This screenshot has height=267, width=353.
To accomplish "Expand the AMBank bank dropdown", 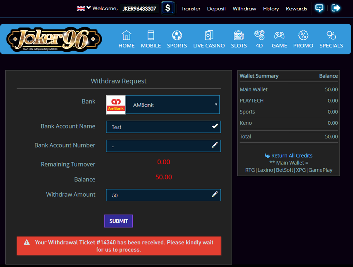I will [x=173, y=105].
